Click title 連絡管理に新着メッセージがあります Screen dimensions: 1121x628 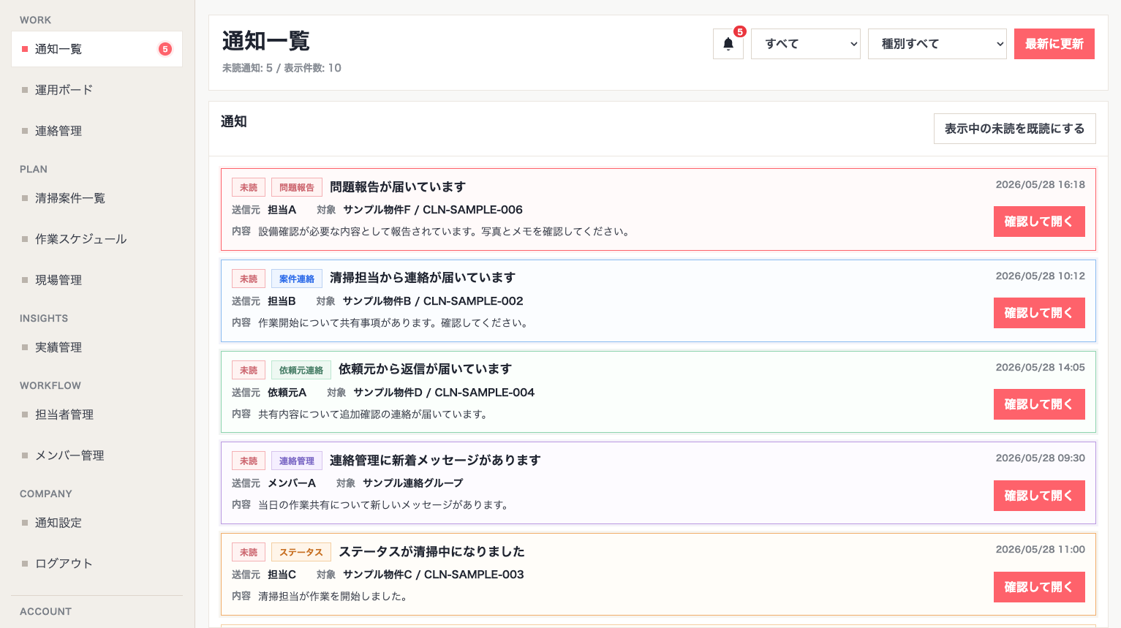coord(435,460)
